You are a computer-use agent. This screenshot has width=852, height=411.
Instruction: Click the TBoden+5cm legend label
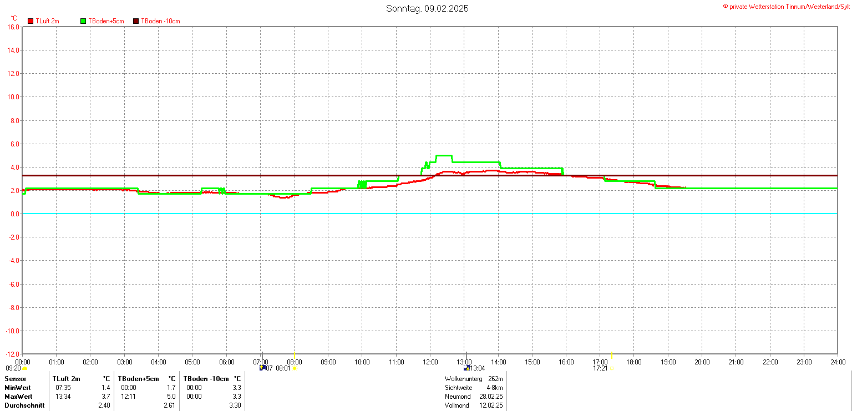click(x=106, y=21)
